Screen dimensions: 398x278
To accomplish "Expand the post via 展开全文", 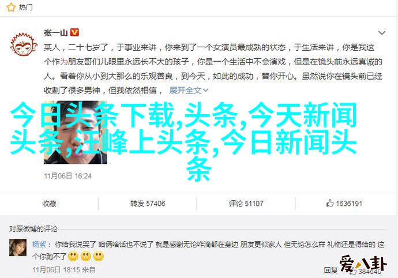I will click(189, 90).
